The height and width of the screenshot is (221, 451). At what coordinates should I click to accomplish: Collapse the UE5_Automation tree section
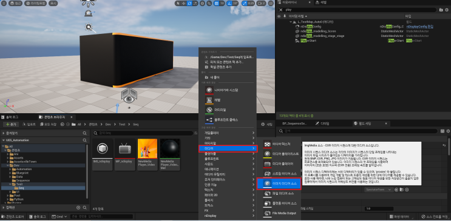click(x=4, y=140)
